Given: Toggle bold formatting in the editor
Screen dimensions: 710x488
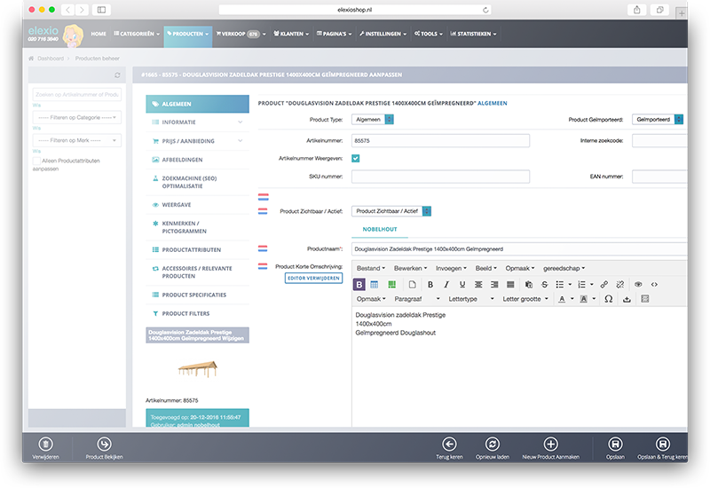Looking at the screenshot, I should [x=430, y=284].
